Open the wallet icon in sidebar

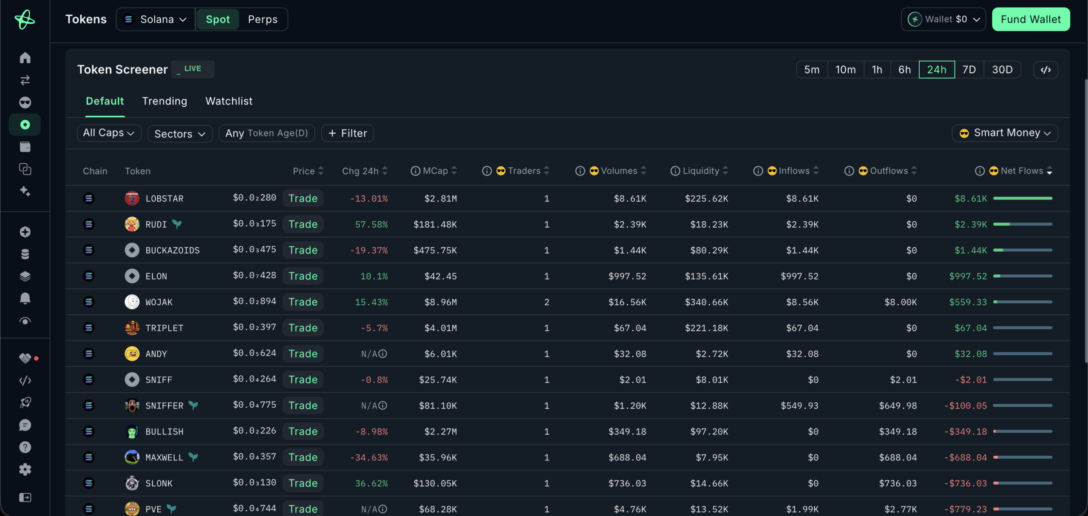click(x=25, y=147)
